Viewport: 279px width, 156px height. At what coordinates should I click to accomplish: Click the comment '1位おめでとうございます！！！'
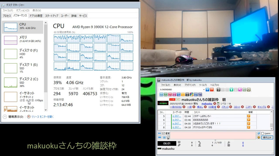207,124
